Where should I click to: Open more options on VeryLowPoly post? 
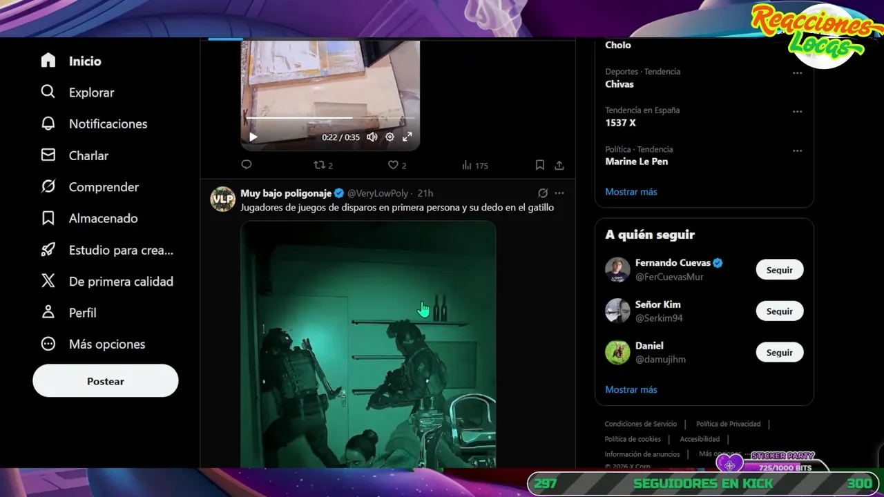(x=559, y=193)
